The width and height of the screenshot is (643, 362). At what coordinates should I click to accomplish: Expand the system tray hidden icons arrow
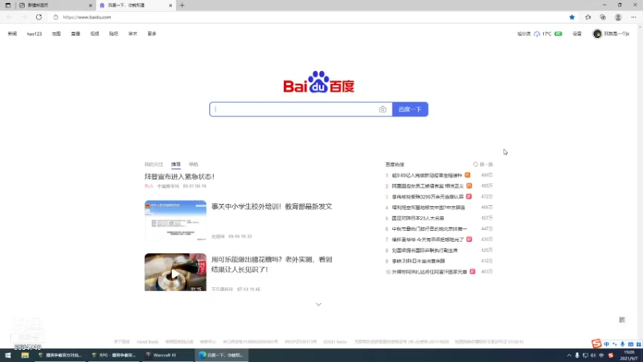pyautogui.click(x=569, y=356)
